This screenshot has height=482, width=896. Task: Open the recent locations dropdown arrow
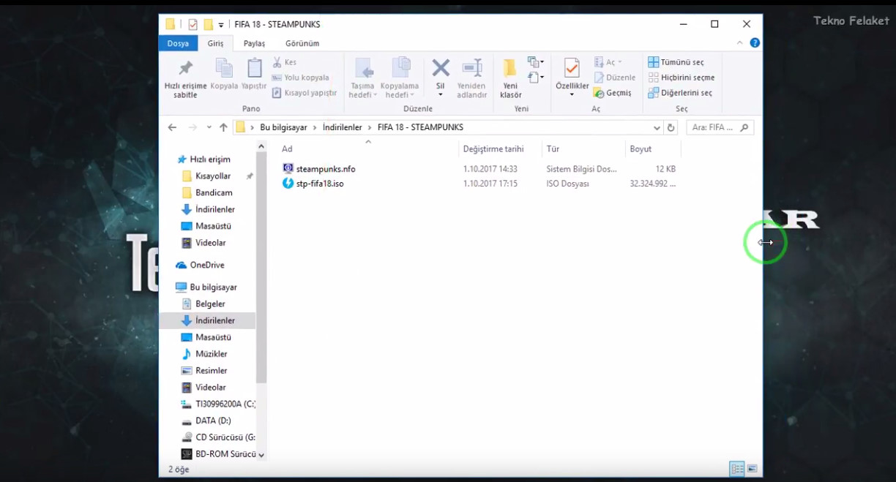[x=208, y=127]
